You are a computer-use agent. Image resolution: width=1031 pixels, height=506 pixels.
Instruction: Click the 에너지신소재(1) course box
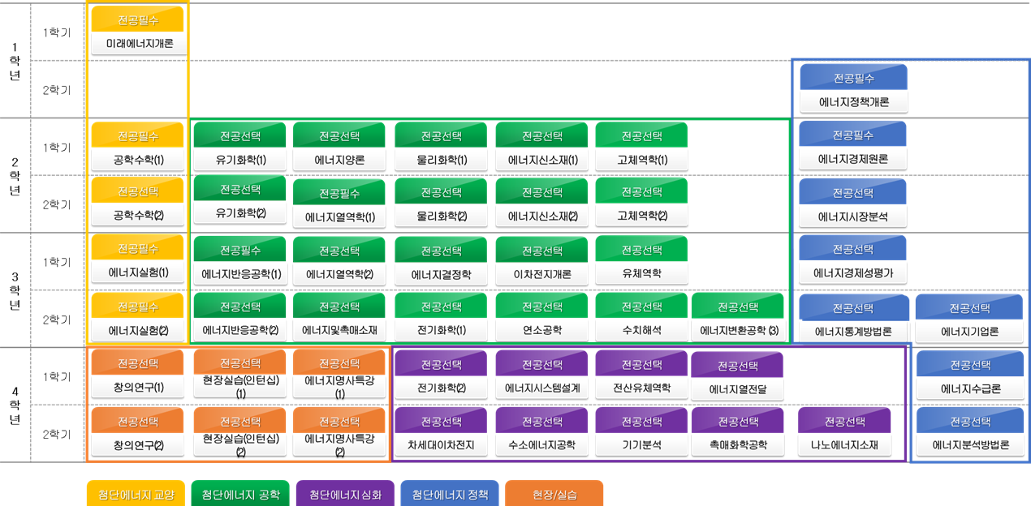[542, 148]
